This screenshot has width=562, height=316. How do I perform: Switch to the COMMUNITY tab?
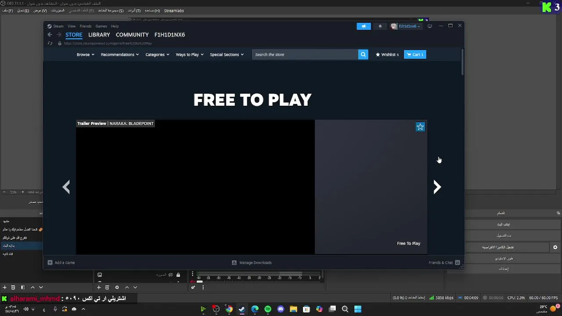[x=132, y=35]
